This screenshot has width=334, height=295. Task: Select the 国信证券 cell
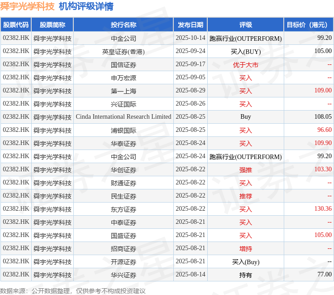click(x=124, y=65)
